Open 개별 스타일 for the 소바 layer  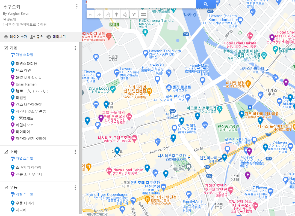click(22, 159)
